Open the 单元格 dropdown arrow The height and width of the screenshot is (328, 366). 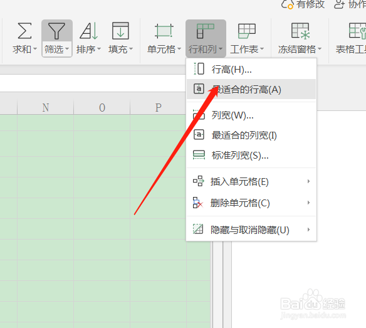pyautogui.click(x=179, y=49)
